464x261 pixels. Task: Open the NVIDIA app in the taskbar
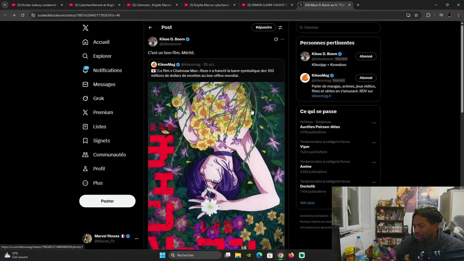click(x=248, y=255)
